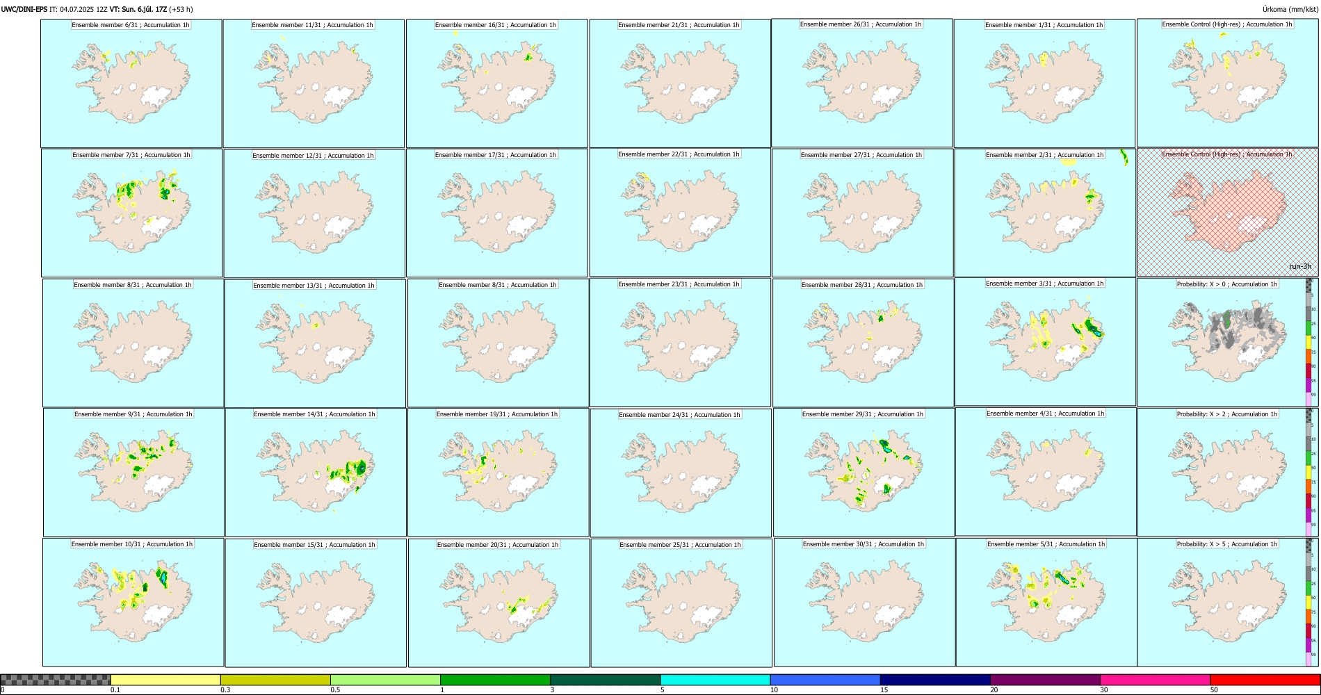
Task: Select the Ensemble member 5/31 map
Action: tap(1046, 603)
